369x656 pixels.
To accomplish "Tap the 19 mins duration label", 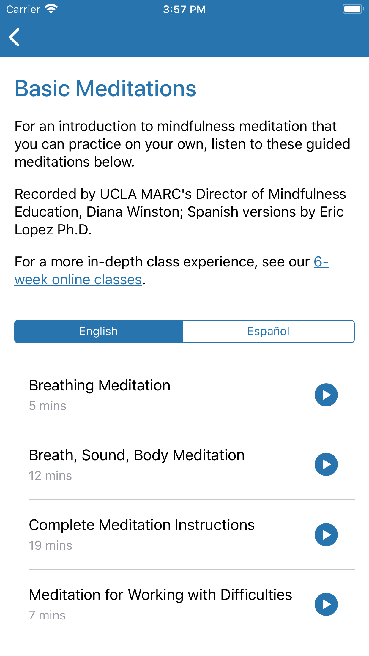I will [x=51, y=545].
